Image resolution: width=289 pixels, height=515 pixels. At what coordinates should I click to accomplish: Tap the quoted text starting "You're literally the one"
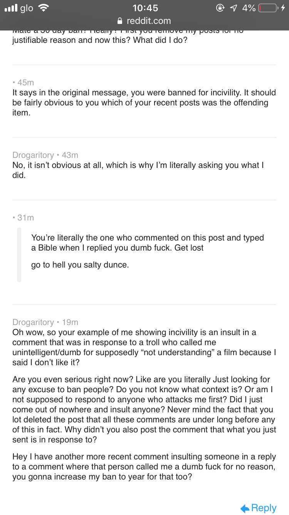147,243
